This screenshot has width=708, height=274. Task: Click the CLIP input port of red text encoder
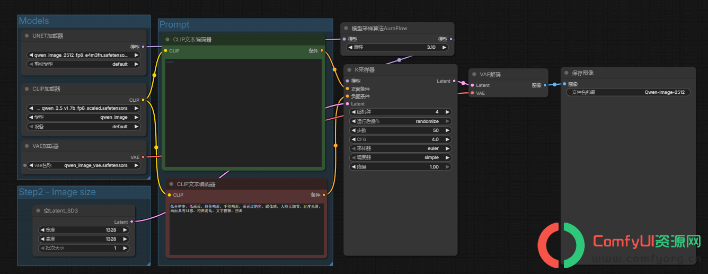tap(169, 195)
